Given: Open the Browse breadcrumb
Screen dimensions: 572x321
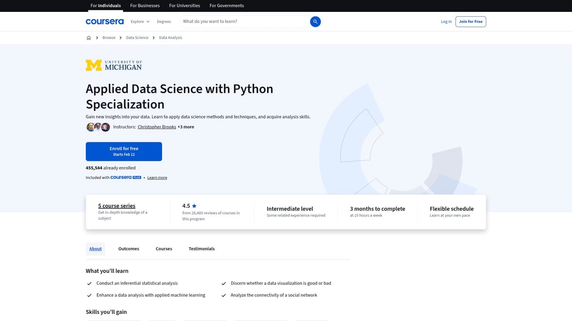Looking at the screenshot, I should 109,38.
